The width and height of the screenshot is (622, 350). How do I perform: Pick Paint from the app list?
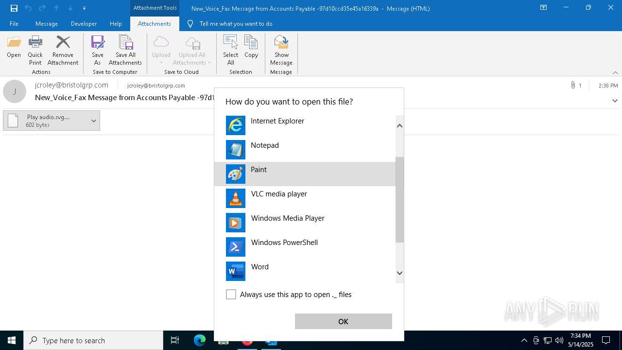[305, 174]
